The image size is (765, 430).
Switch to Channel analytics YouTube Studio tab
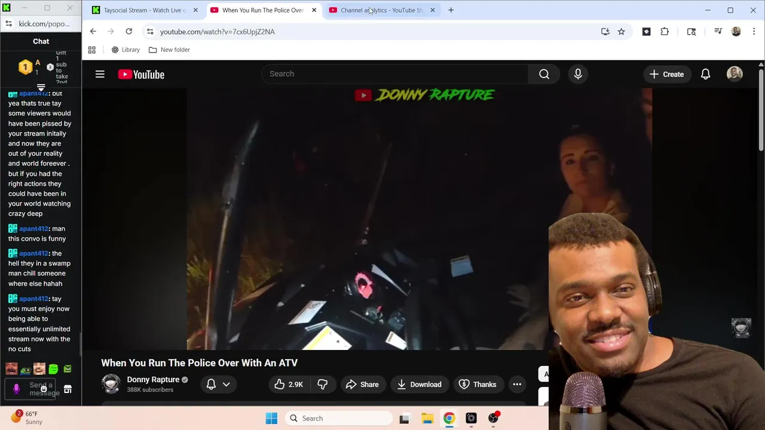tap(382, 10)
